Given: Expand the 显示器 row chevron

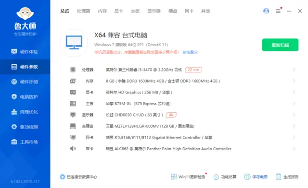Looking at the screenshot, I should point(294,115).
